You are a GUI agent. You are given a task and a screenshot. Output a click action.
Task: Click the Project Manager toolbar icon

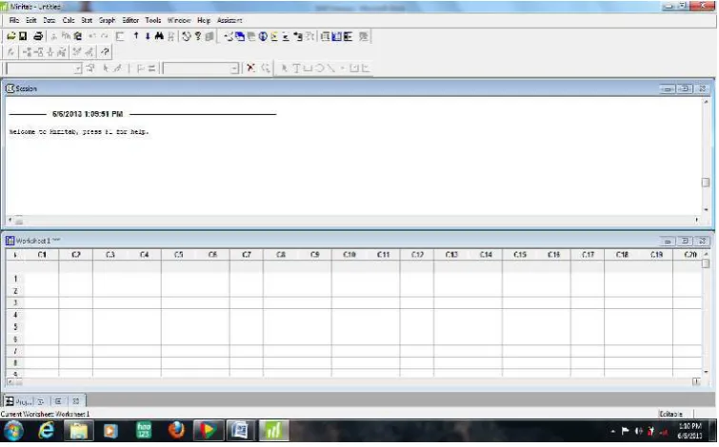pos(348,36)
